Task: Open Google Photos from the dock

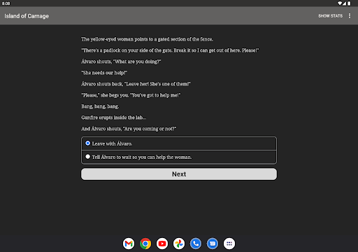Action: [179, 244]
